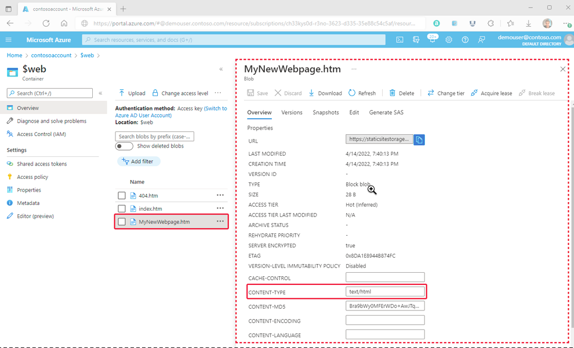Open the Help question mark icon
Viewport: 574px width, 348px height.
pyautogui.click(x=465, y=40)
